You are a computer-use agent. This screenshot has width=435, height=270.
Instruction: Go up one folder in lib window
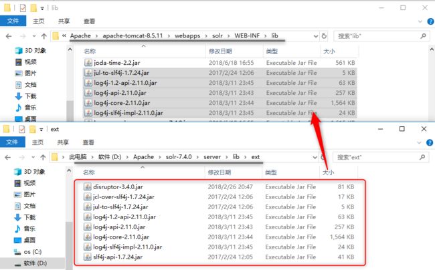pos(43,36)
